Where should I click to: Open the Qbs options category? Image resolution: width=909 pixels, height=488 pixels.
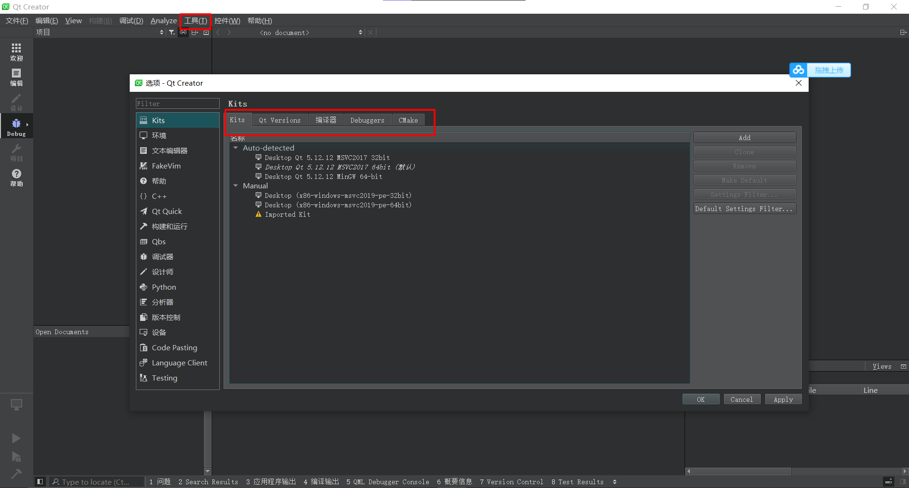(x=178, y=241)
